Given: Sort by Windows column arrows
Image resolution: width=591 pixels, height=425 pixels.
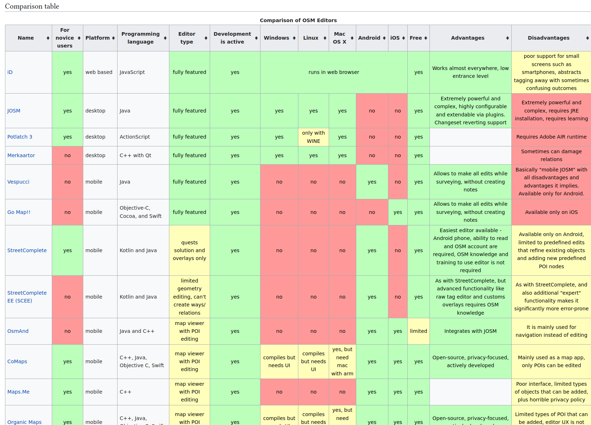Looking at the screenshot, I should coord(294,38).
